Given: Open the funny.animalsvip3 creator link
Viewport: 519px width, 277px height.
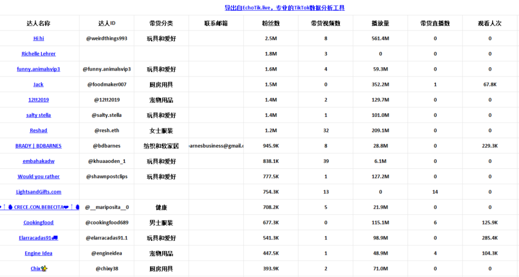Looking at the screenshot, I should [38, 69].
